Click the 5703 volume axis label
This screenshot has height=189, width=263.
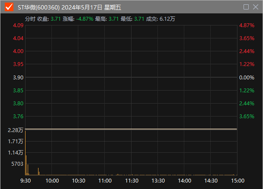[17, 164]
